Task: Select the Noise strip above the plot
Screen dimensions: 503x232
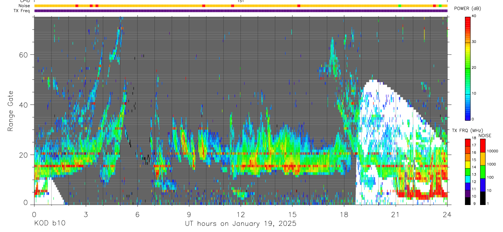Action: point(241,6)
